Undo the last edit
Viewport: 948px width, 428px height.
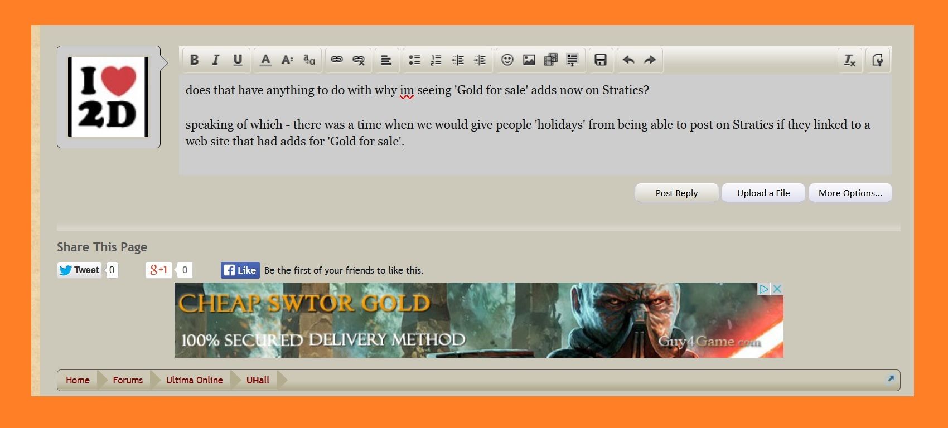click(628, 60)
